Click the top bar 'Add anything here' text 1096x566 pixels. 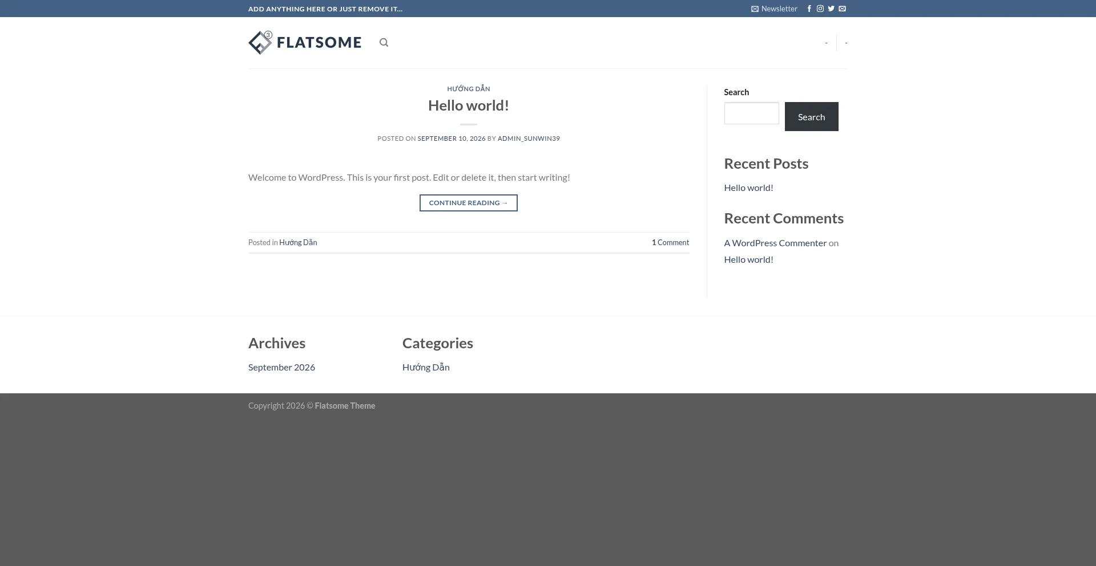click(x=325, y=9)
